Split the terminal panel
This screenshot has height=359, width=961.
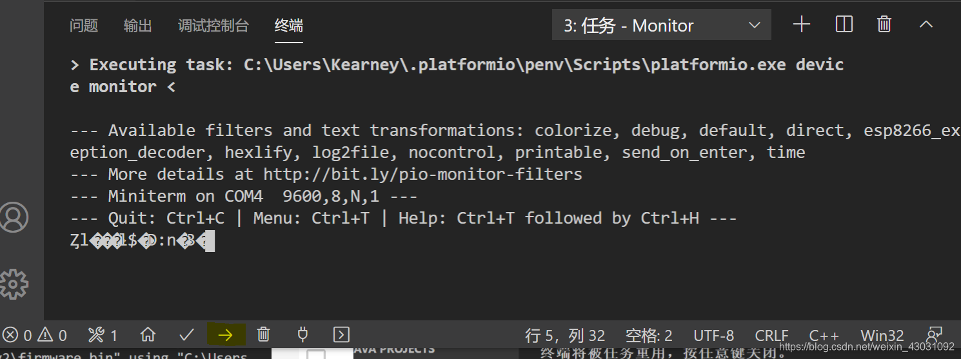tap(844, 24)
